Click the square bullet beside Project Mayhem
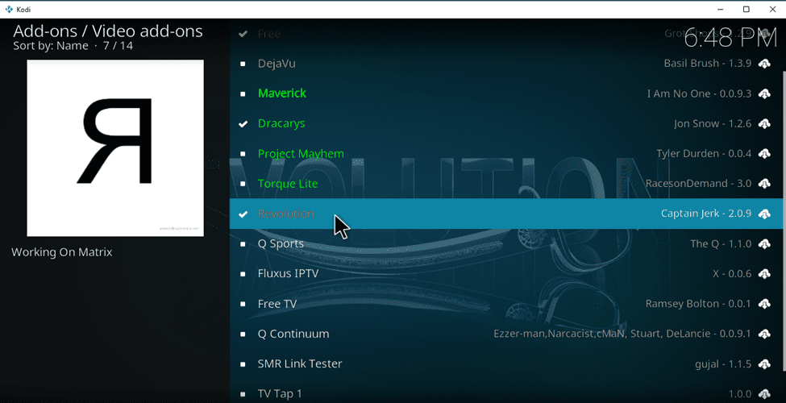The image size is (786, 403). [x=243, y=154]
